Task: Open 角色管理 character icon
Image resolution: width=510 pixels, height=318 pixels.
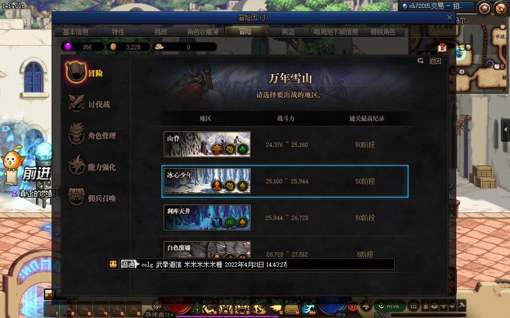Action: point(76,134)
